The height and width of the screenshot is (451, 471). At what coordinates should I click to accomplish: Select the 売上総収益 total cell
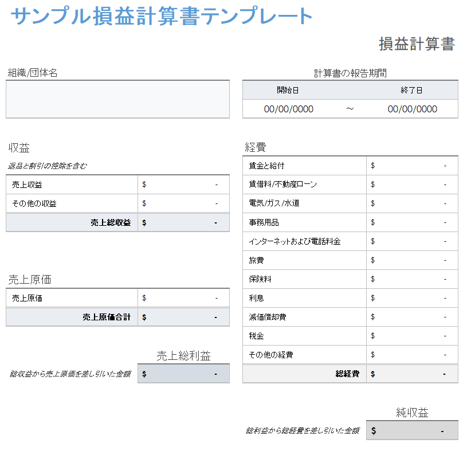coord(183,222)
